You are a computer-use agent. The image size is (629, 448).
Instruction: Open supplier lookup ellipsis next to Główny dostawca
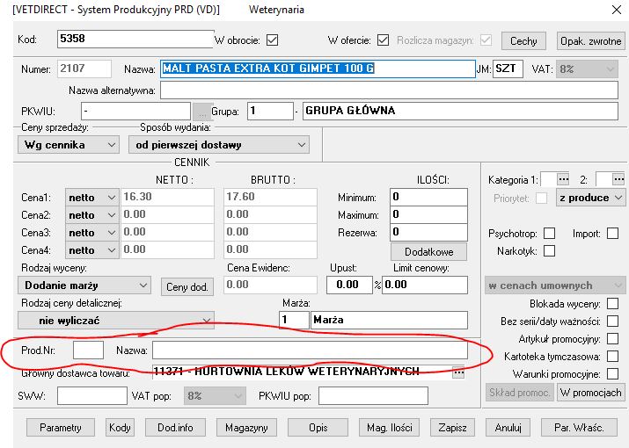457,372
